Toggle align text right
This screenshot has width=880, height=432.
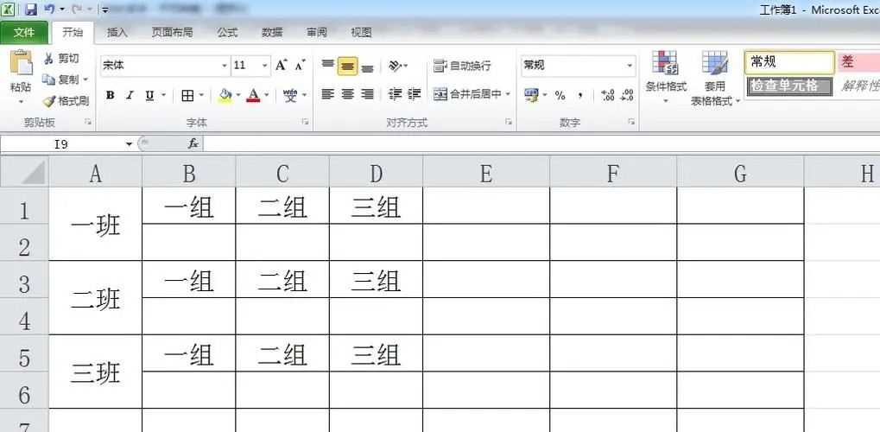click(x=367, y=94)
